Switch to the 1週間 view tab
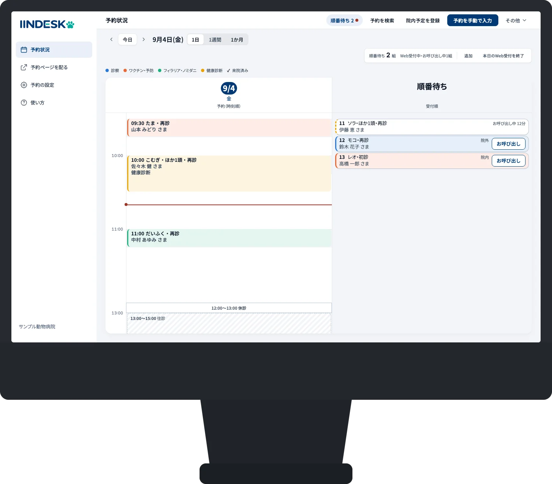Screen dimensions: 552x484 215,40
